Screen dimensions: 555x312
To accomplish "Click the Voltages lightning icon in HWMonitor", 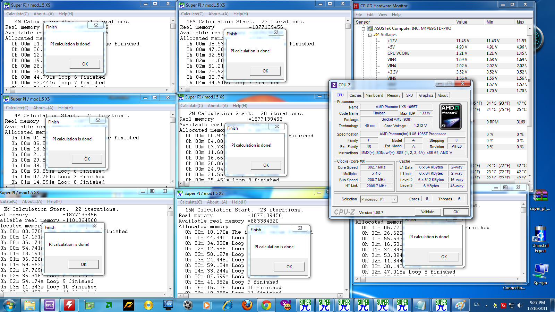I will [377, 35].
